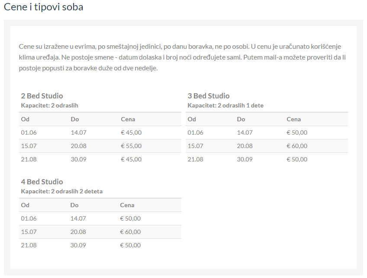Click the € 55,00 price cell
367x278 pixels.
[x=131, y=146]
